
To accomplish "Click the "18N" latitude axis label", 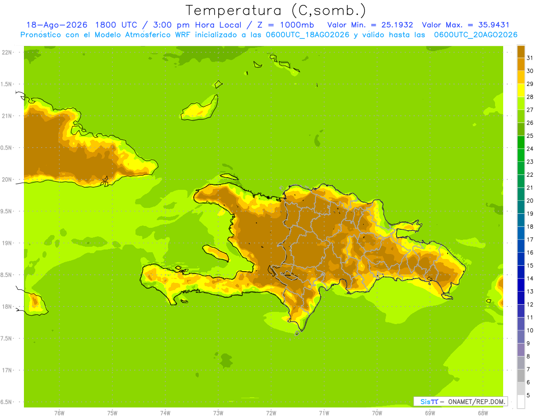I will point(7,306).
